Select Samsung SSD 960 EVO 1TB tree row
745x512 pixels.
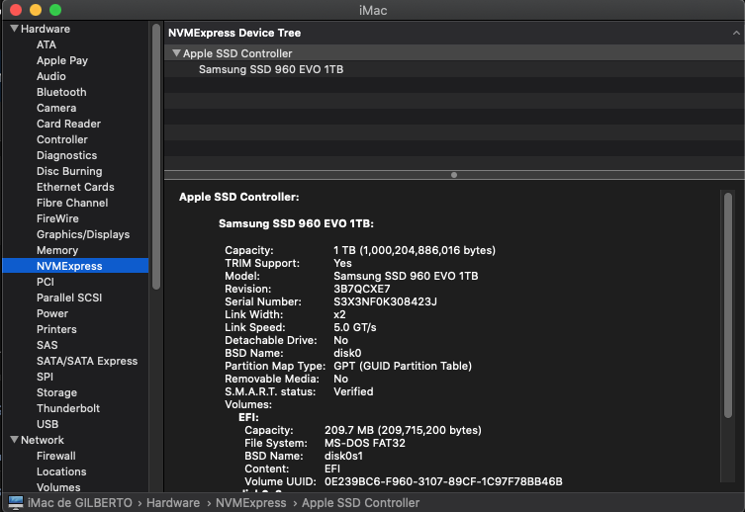click(454, 69)
